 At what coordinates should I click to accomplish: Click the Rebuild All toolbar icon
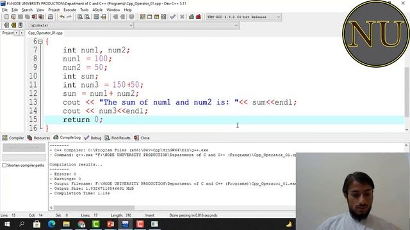coord(163,17)
